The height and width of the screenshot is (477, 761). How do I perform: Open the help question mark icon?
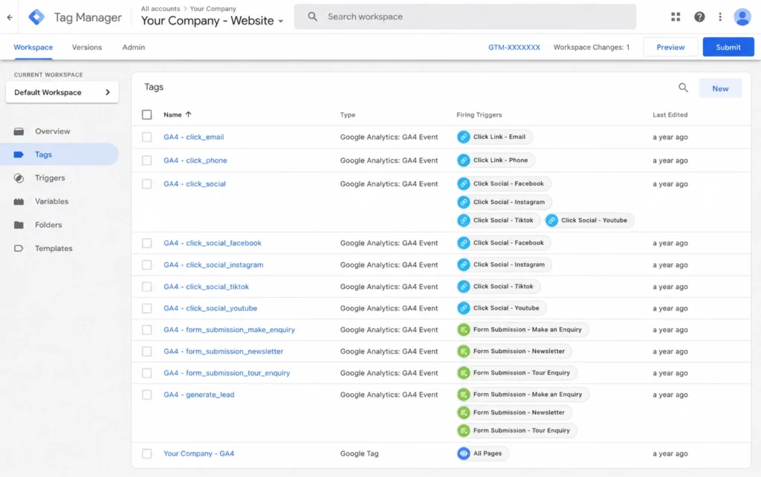pyautogui.click(x=699, y=16)
